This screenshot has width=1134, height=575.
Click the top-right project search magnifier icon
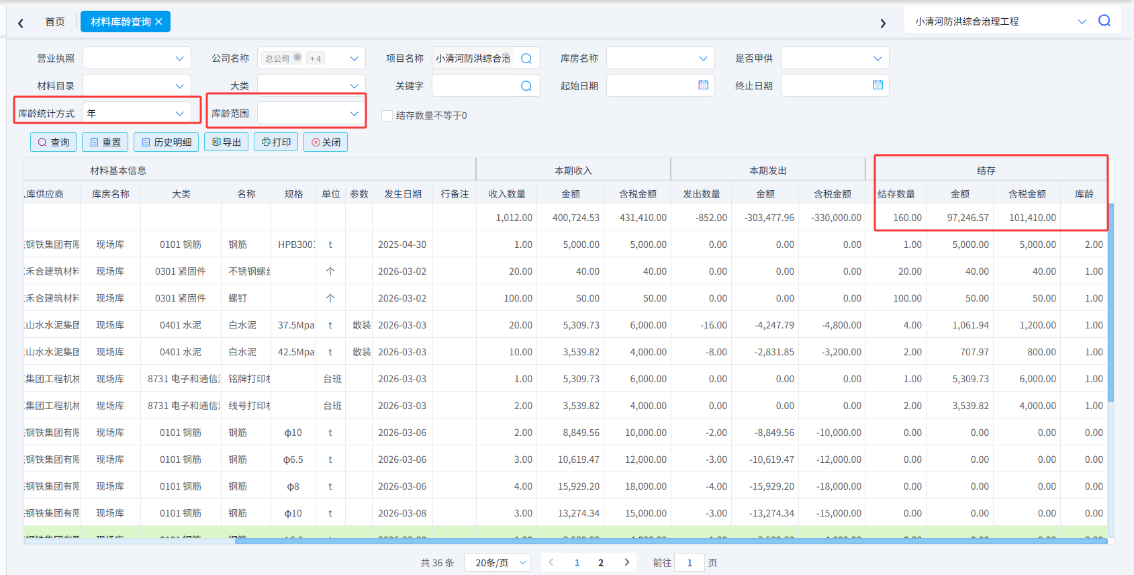(x=1104, y=21)
